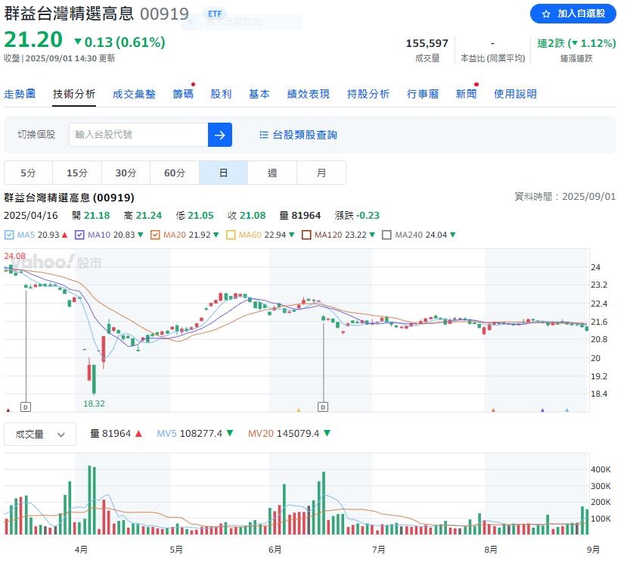627x567 pixels.
Task: Click the 加入自選股 button
Action: click(x=575, y=14)
